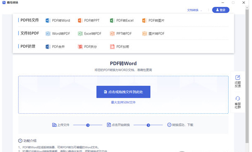The height and width of the screenshot is (152, 252).
Task: Click the PDF转Word page heading
Action: coord(123,63)
